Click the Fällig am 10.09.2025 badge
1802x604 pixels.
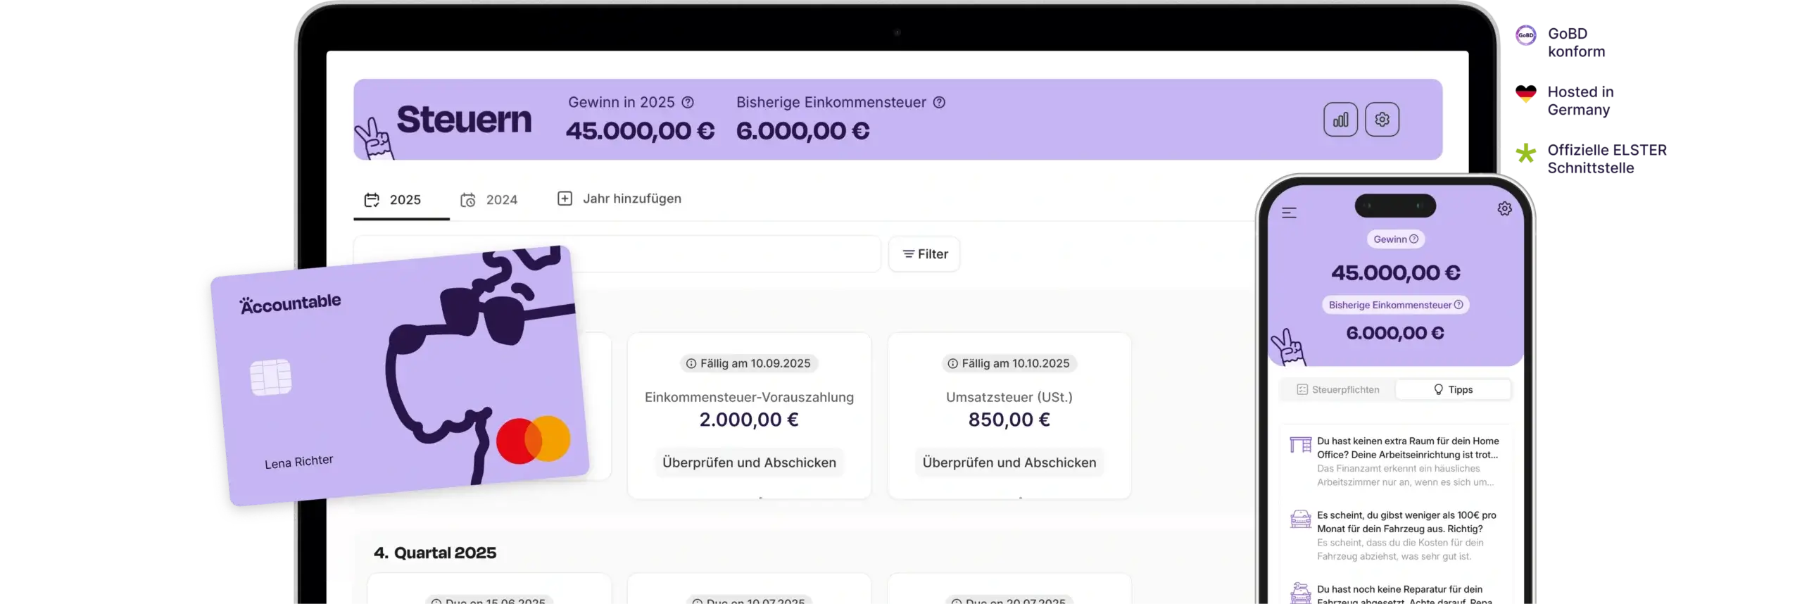tap(748, 363)
